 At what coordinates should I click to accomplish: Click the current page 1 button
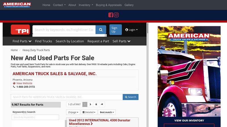(85, 104)
